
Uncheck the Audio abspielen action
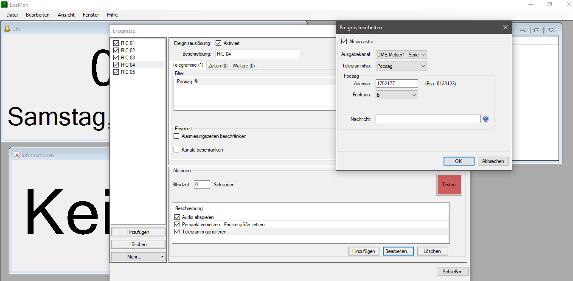pyautogui.click(x=177, y=217)
